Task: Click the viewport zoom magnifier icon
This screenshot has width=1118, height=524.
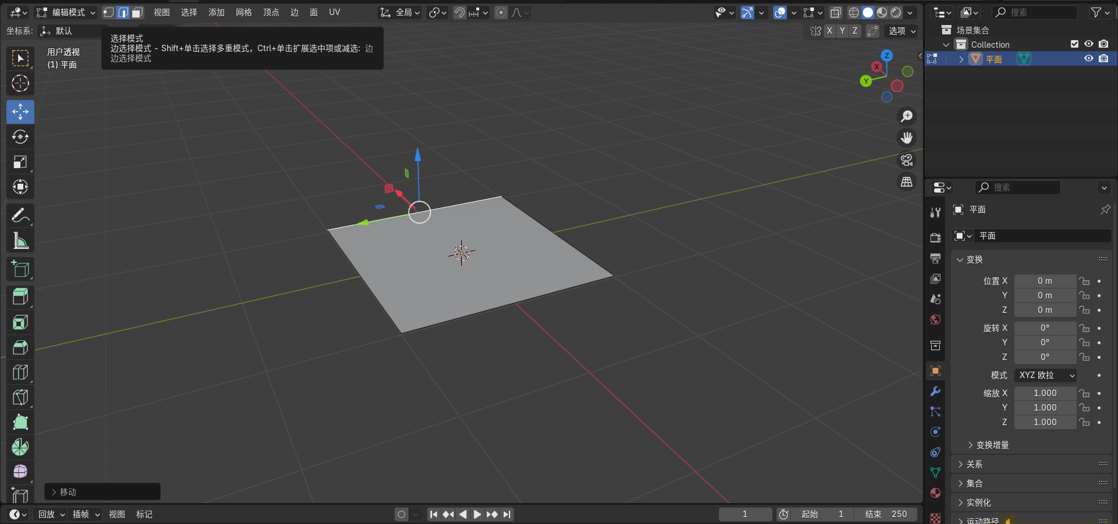Action: (x=907, y=116)
